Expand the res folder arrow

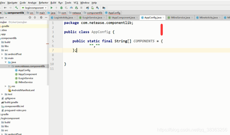5,86
